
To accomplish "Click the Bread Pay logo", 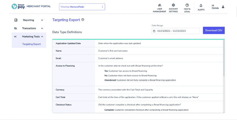I will coord(18,7).
